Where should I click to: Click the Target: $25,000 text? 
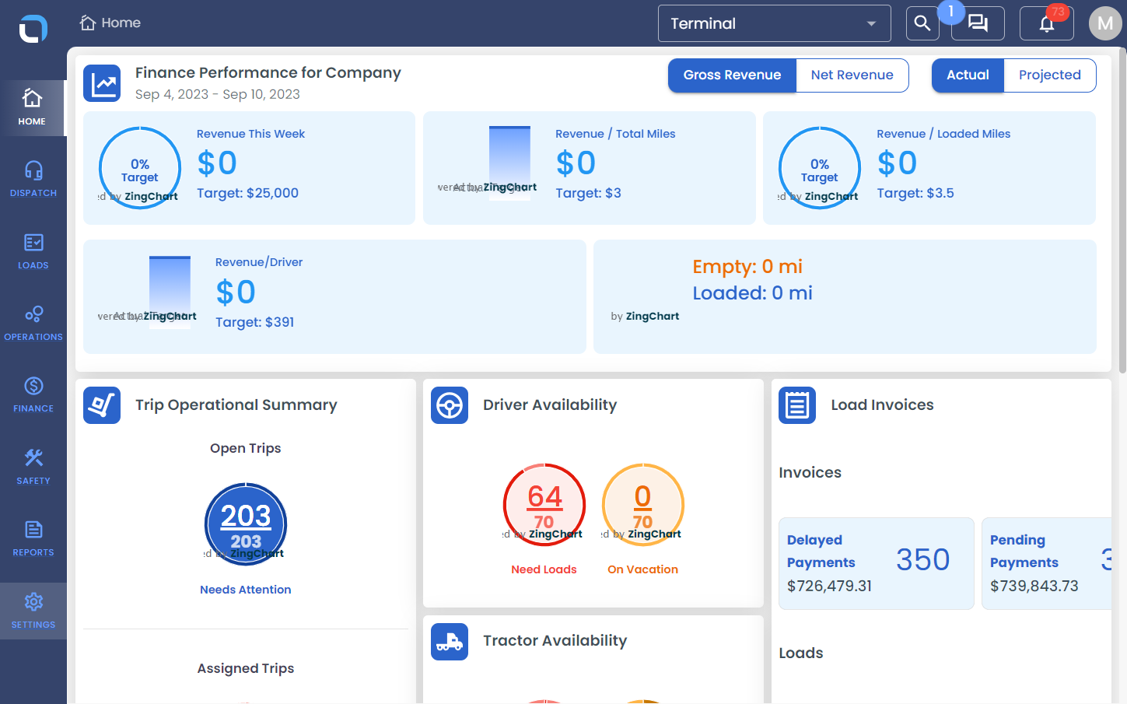pos(247,193)
